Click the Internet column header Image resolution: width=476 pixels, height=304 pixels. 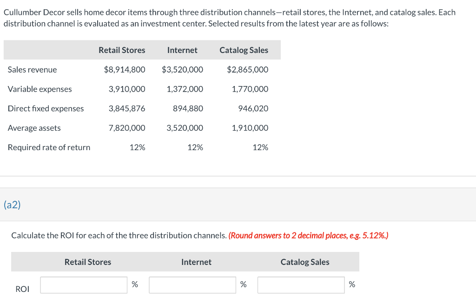182,50
